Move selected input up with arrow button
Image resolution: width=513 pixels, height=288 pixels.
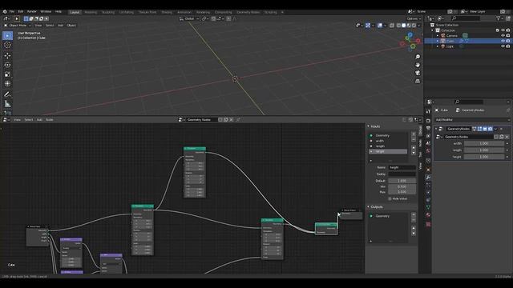point(414,147)
